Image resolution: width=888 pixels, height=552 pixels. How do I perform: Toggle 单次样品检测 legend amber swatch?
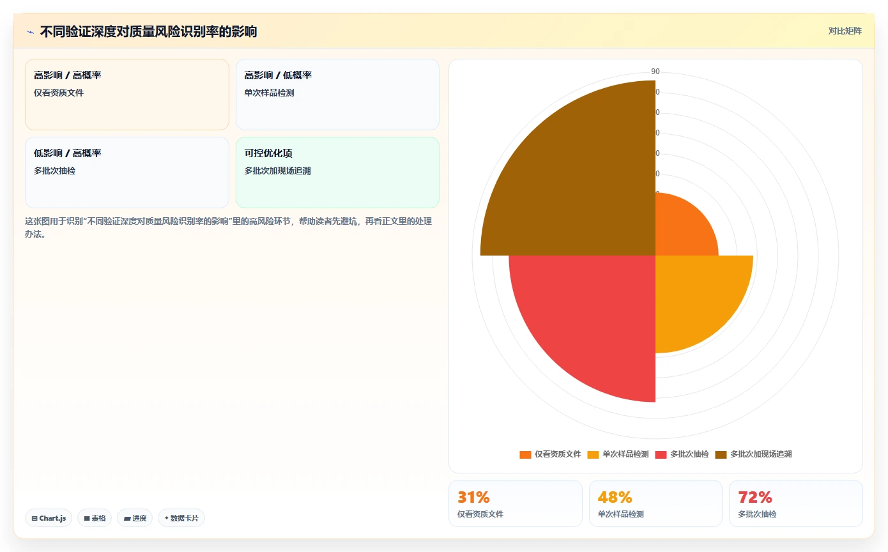[x=593, y=454]
